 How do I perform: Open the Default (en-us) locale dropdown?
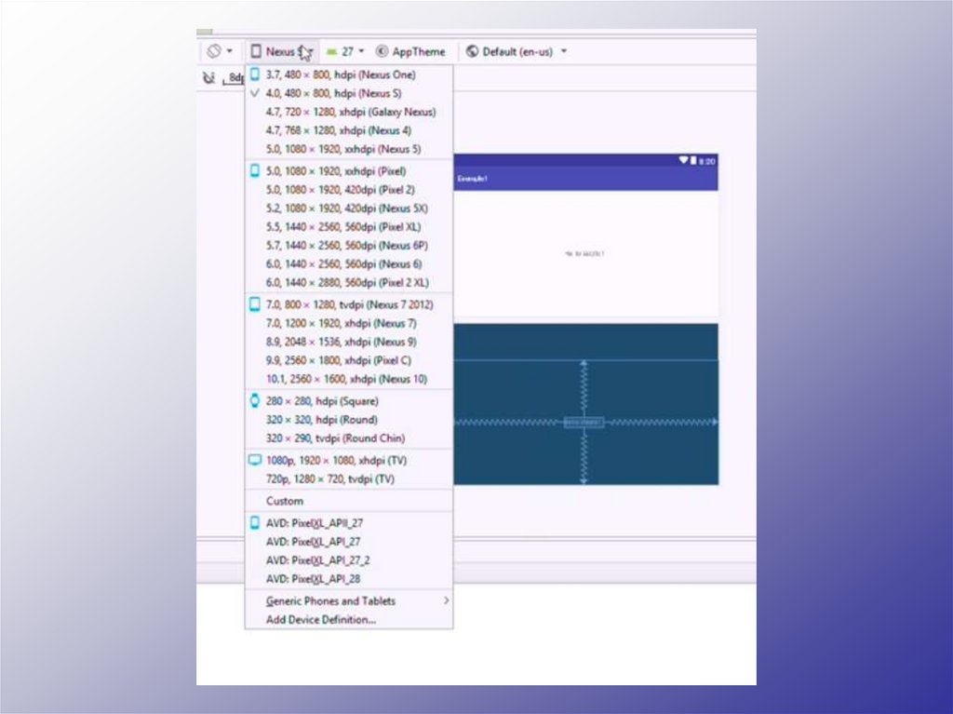[517, 52]
